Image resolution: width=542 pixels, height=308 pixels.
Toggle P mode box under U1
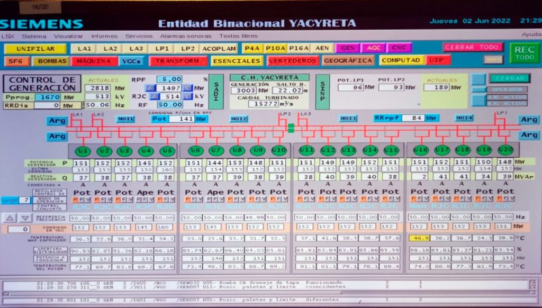click(75, 200)
